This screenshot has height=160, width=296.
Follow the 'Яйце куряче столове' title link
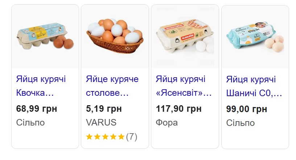[112, 86]
